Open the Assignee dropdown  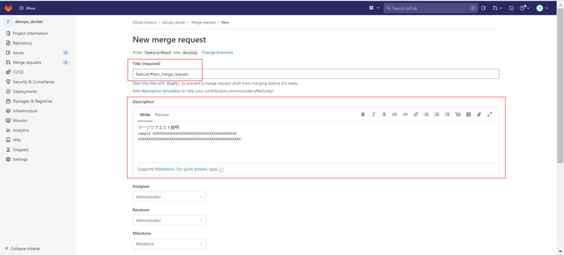[x=169, y=197]
